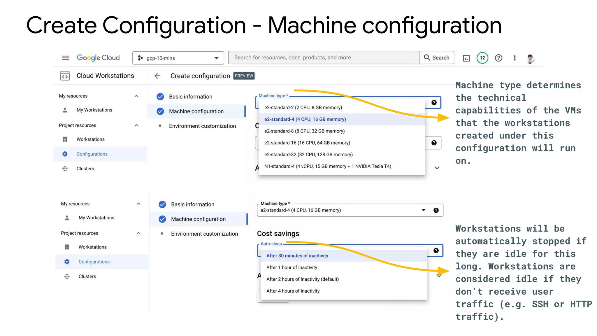
Task: Click lower Clusters icon
Action: click(x=67, y=276)
